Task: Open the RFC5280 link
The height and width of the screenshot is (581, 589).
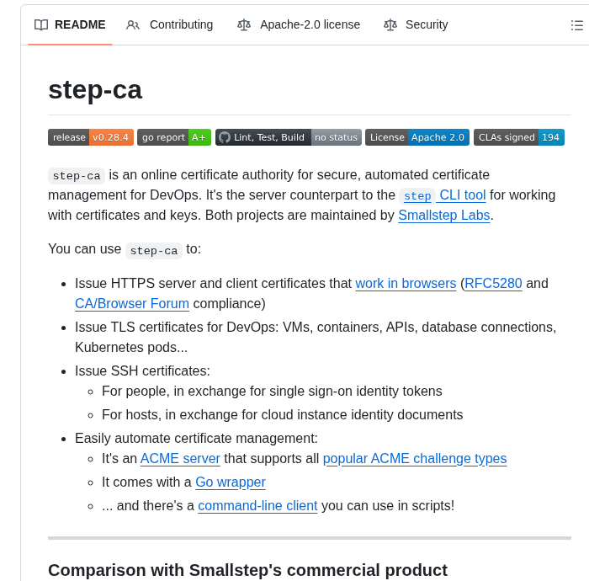Action: point(493,284)
